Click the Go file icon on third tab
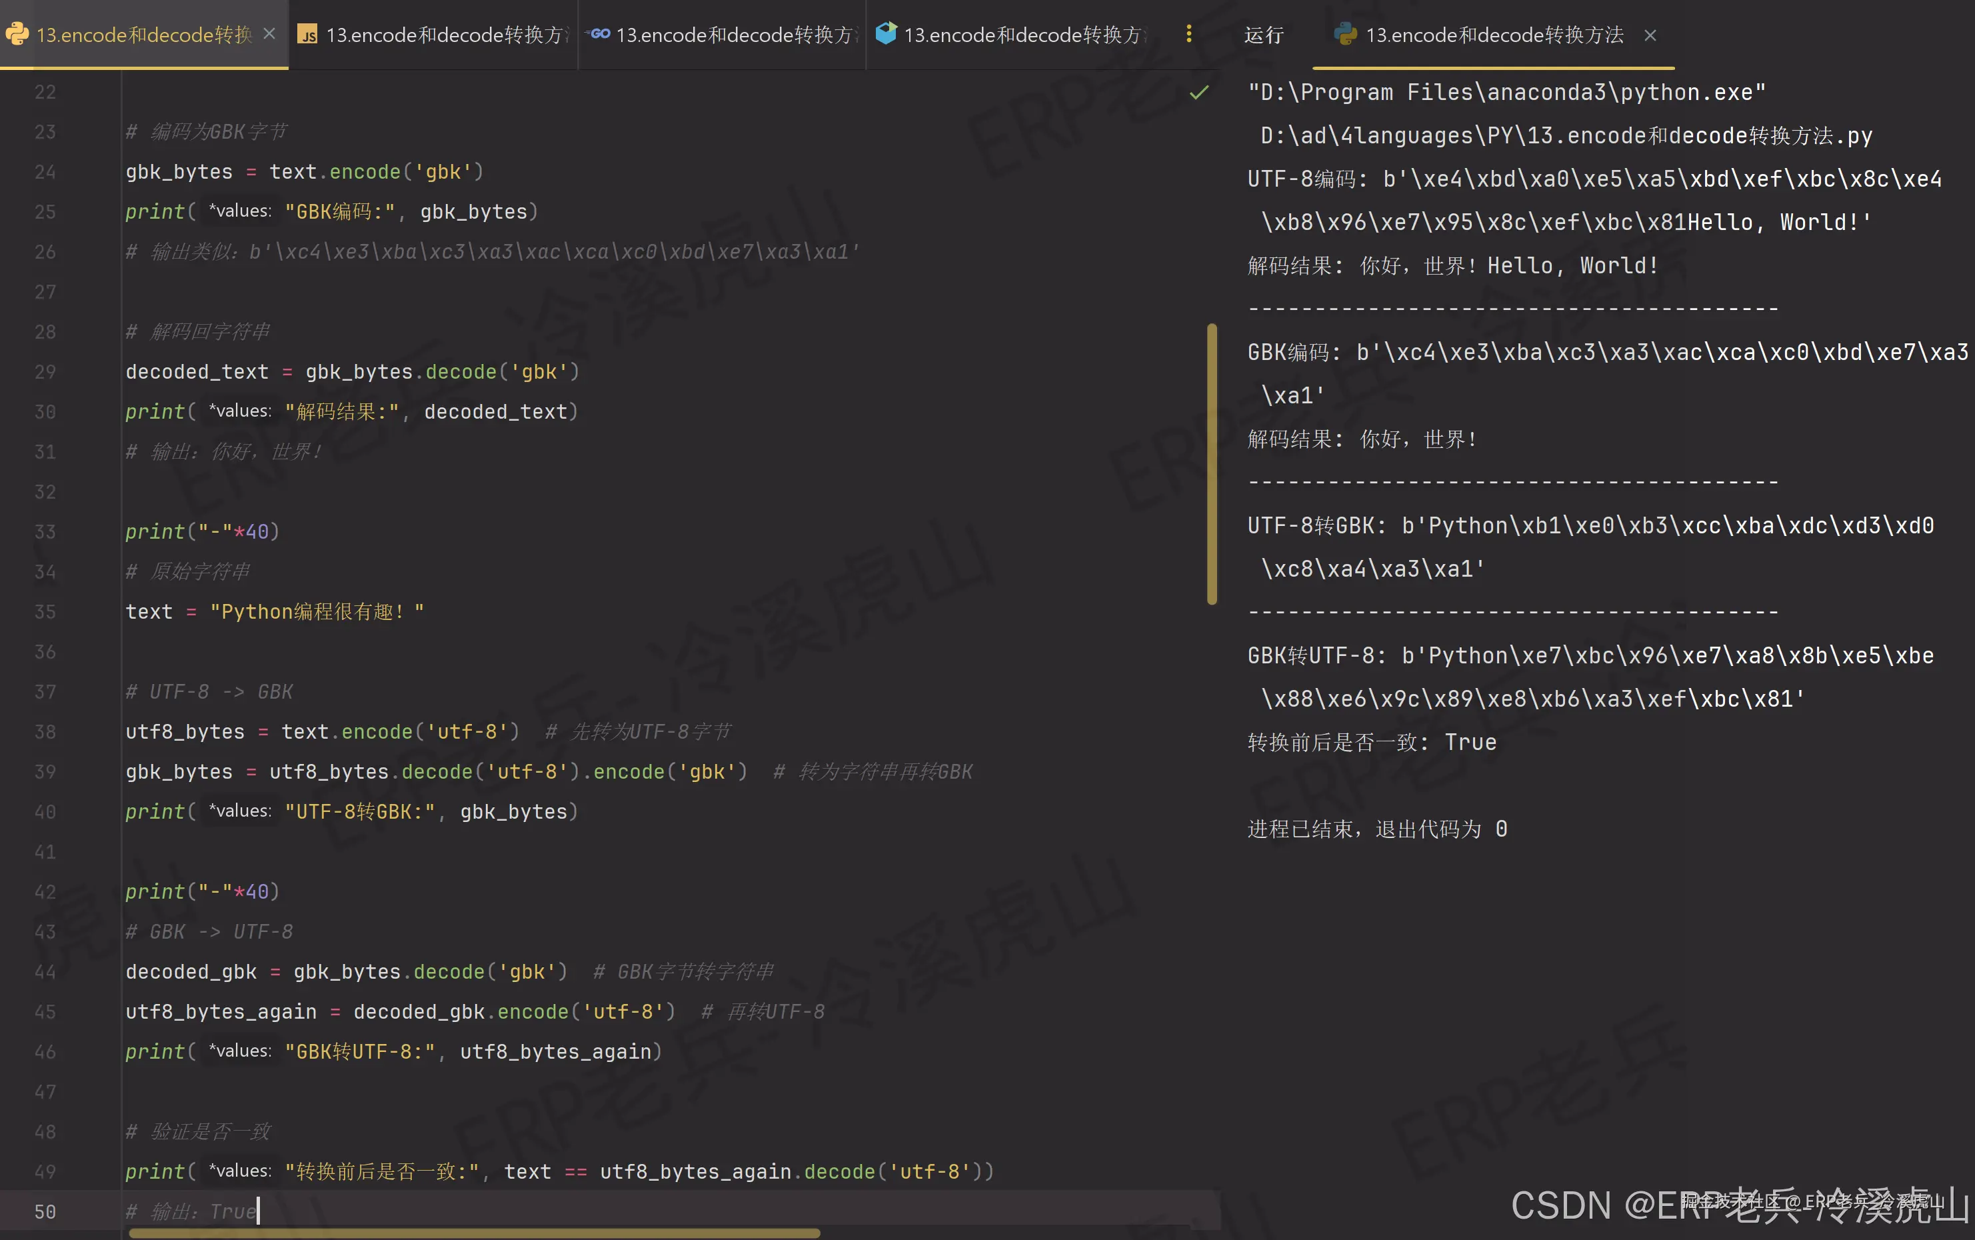 click(599, 33)
